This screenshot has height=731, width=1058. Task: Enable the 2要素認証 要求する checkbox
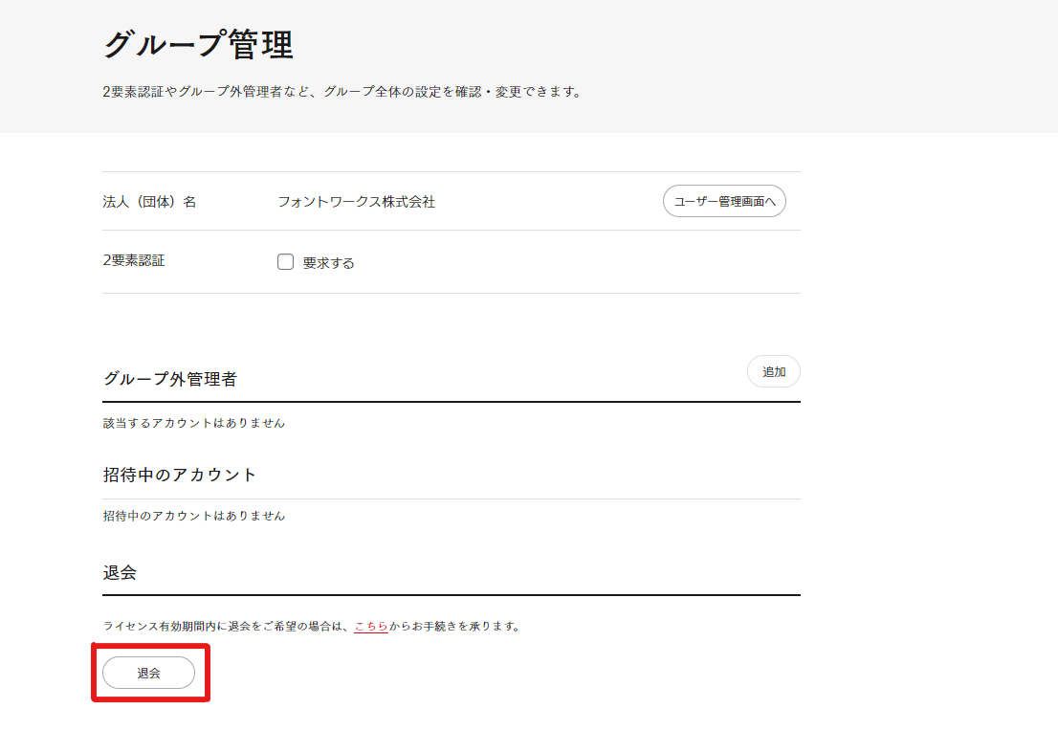point(285,262)
